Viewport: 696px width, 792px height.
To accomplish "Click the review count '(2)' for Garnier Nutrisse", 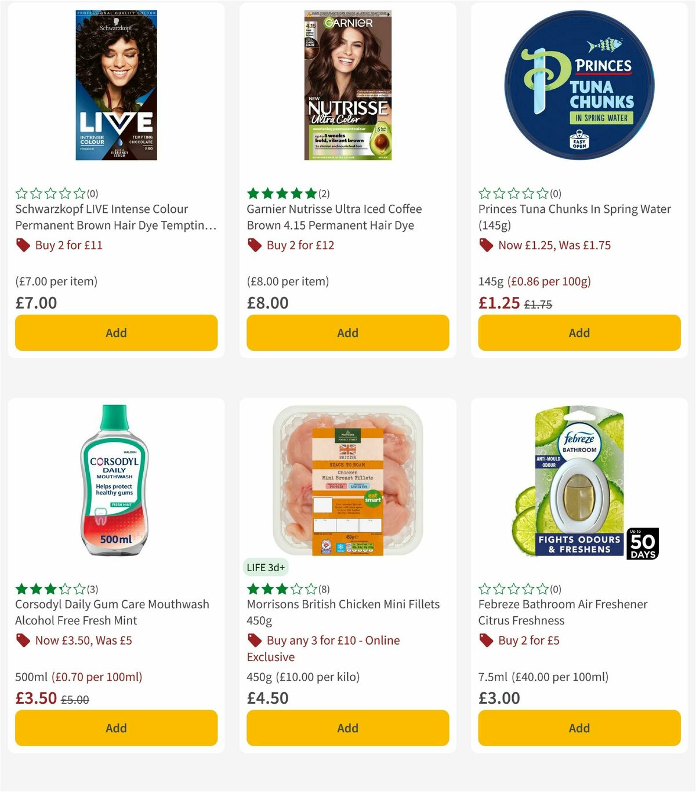I will pos(321,194).
